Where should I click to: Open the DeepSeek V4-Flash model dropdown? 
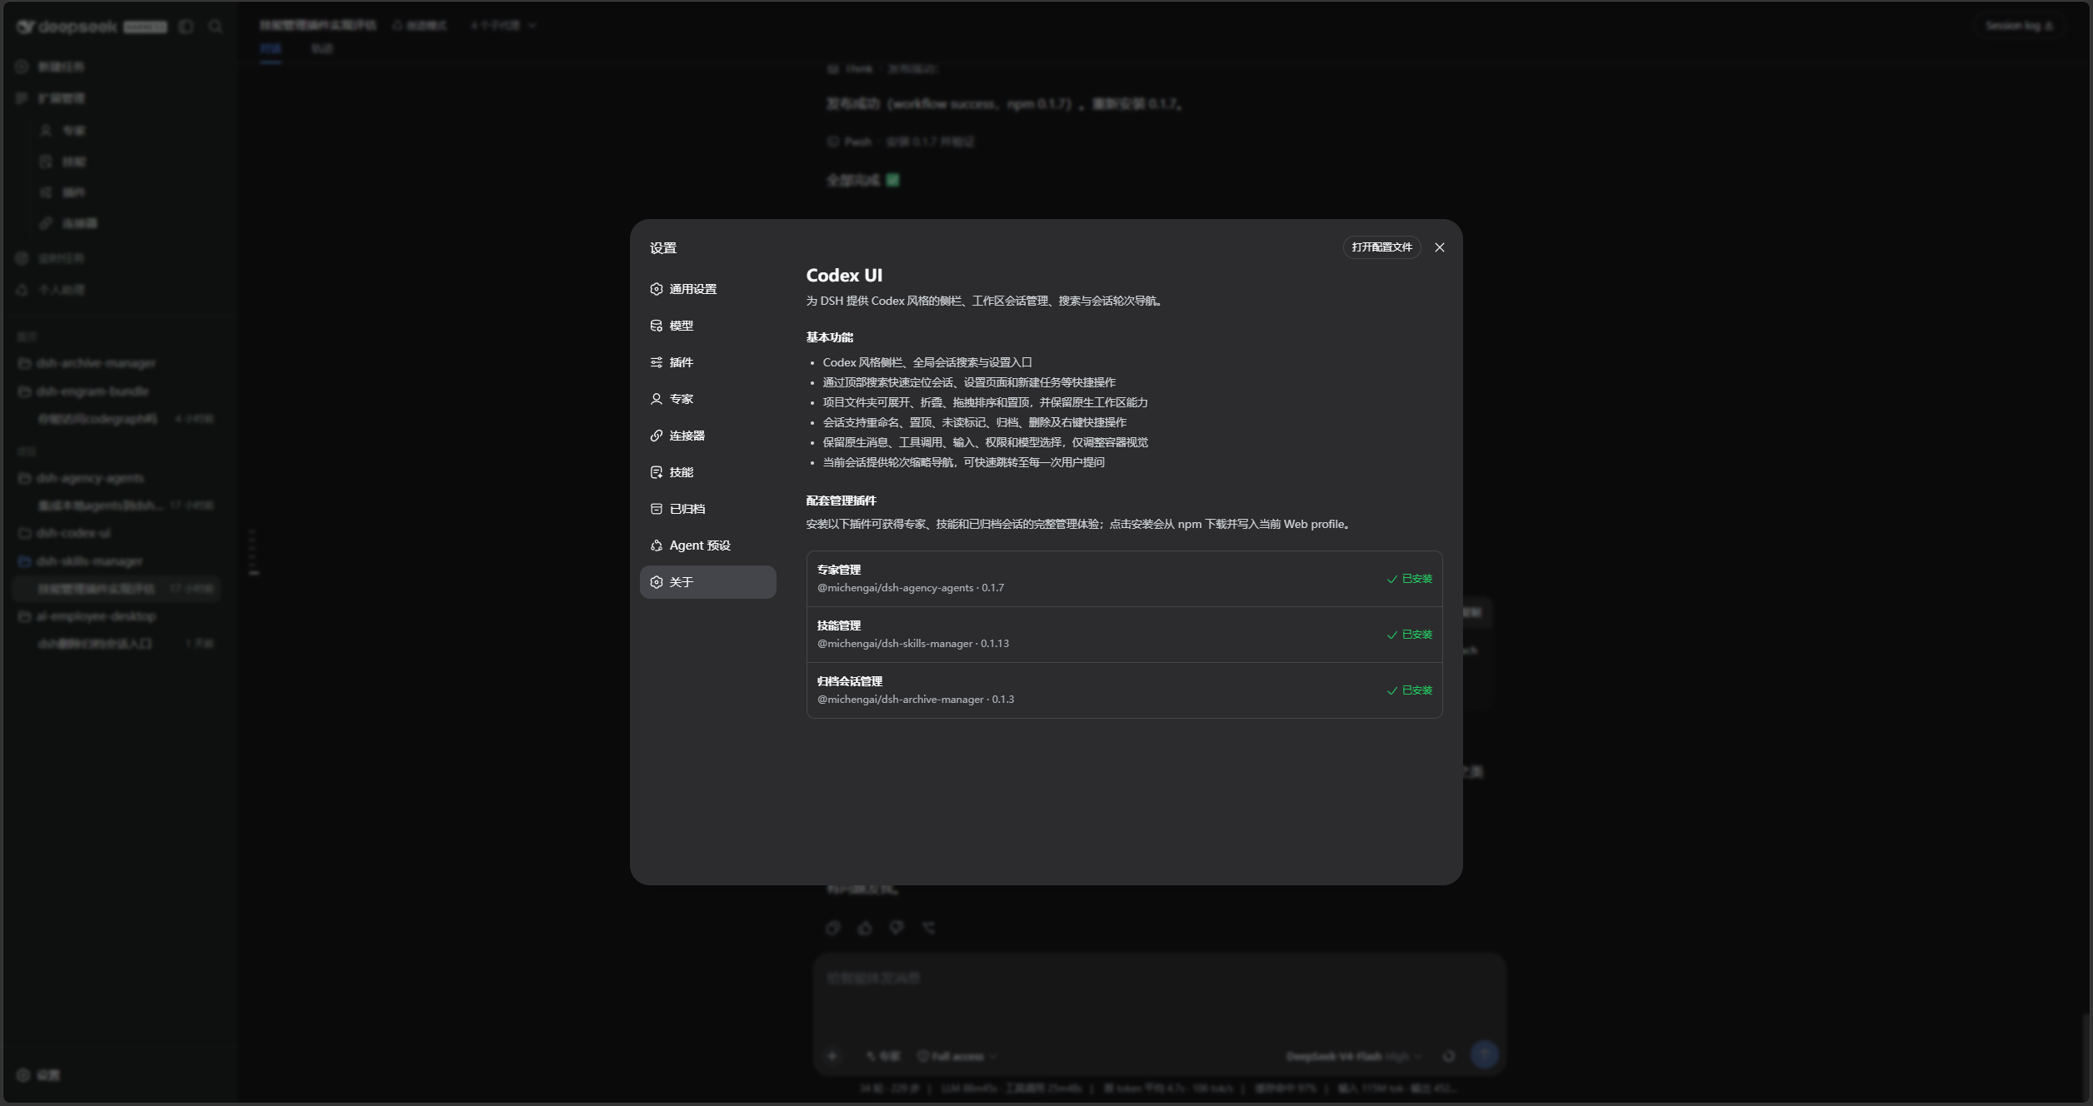pyautogui.click(x=1354, y=1056)
